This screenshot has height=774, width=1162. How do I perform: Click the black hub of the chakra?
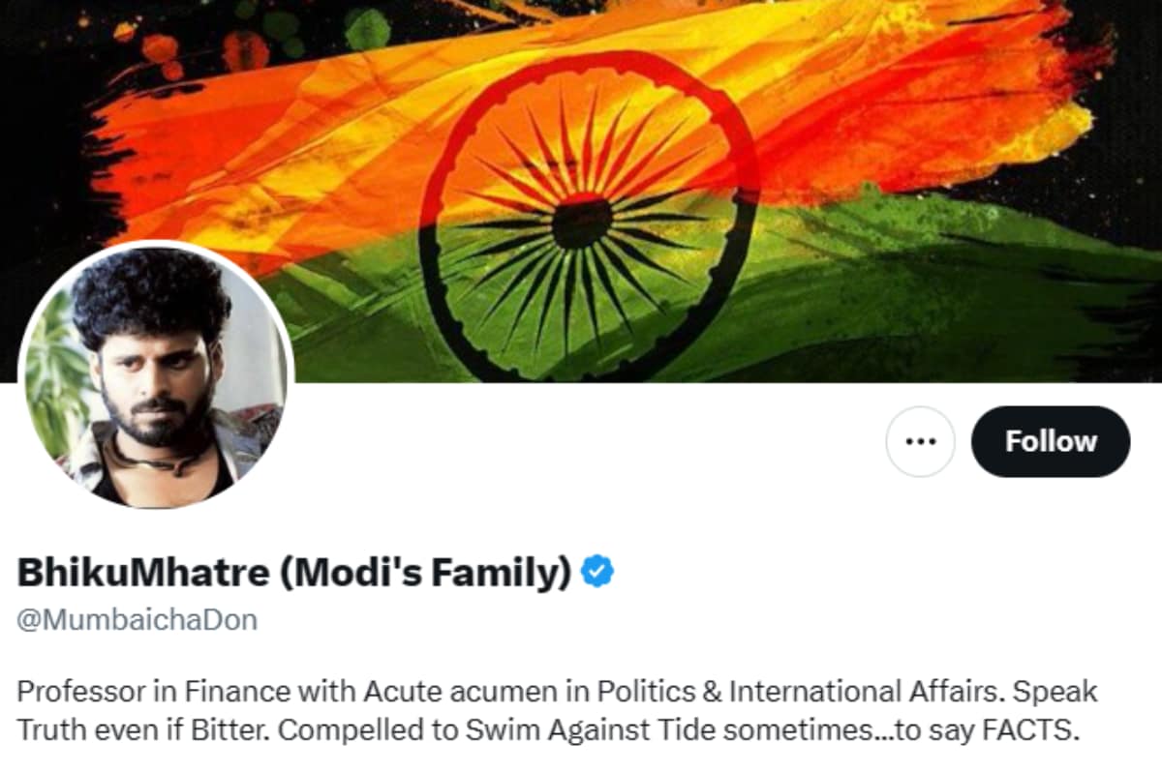pyautogui.click(x=582, y=223)
